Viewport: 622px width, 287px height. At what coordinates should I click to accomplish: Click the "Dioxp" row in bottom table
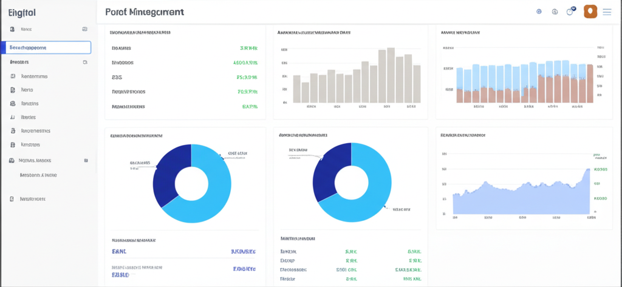click(350, 261)
